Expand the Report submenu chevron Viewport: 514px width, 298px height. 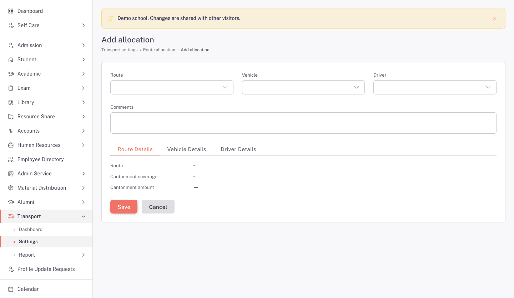[84, 255]
